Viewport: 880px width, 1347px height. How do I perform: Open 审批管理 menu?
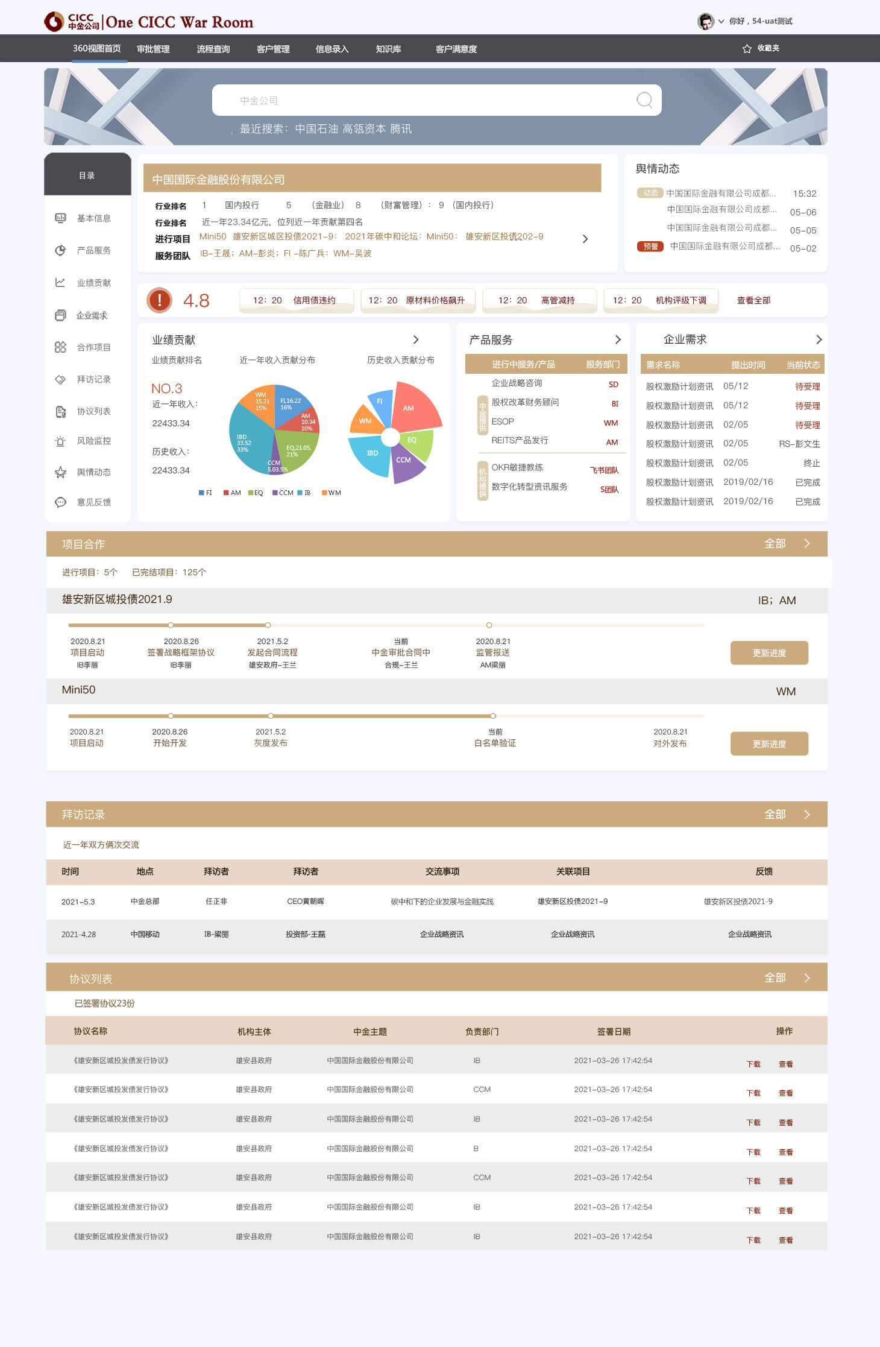coord(153,49)
